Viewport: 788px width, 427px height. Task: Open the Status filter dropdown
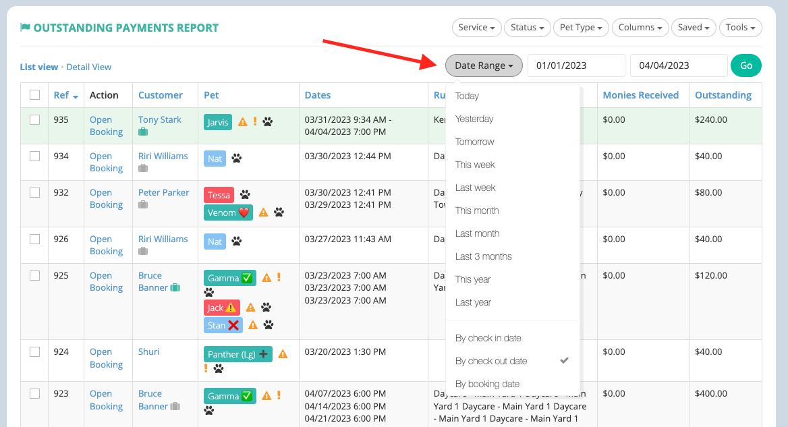pyautogui.click(x=528, y=28)
